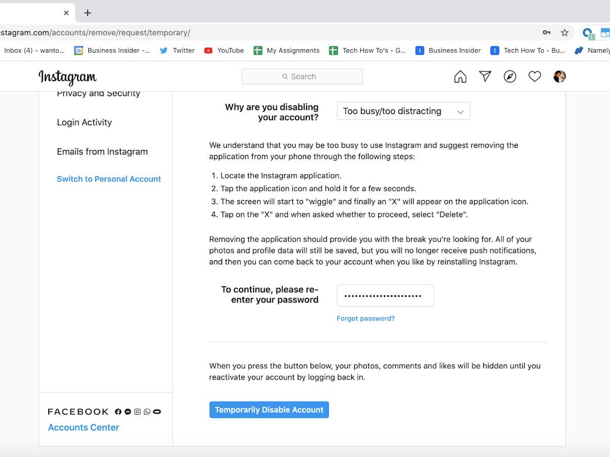Open My Assignments bookmark
This screenshot has width=610, height=457.
[x=287, y=50]
